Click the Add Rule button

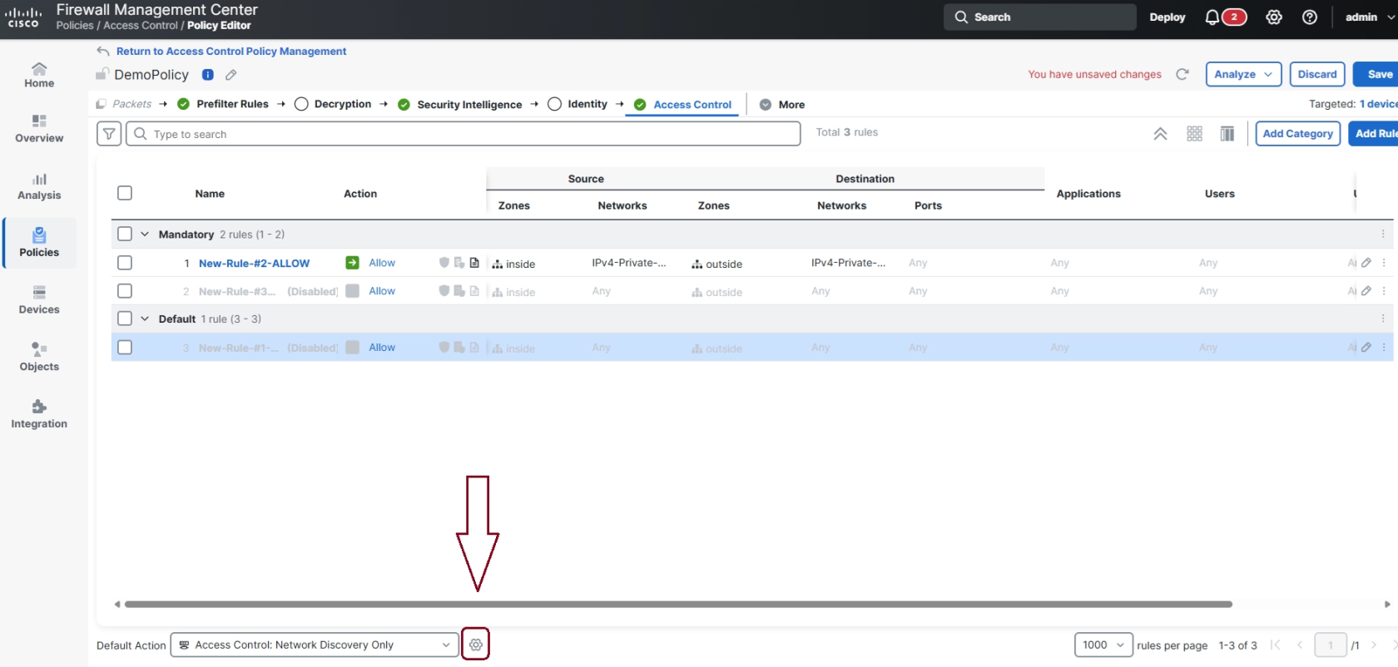[1374, 134]
